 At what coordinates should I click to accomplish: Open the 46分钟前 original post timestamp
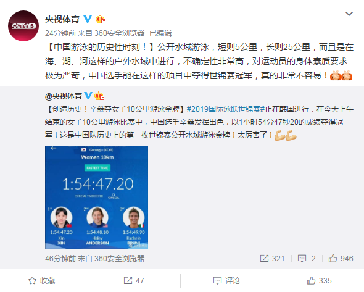(60, 258)
